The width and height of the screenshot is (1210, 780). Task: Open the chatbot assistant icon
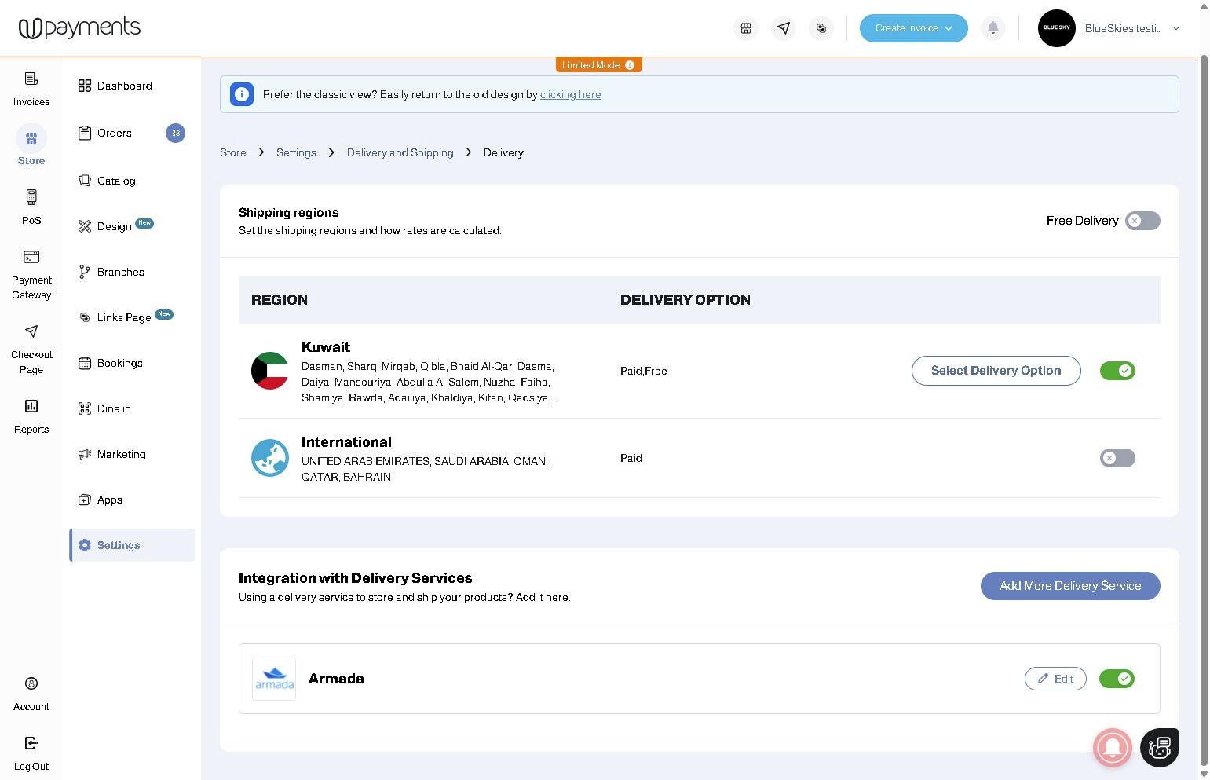coord(1159,747)
